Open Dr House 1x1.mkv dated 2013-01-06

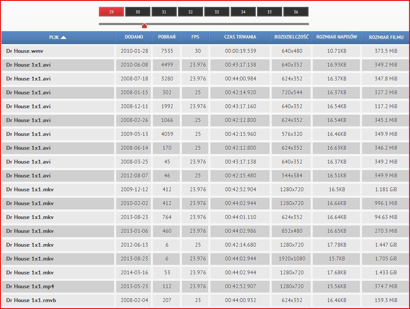[x=30, y=231]
